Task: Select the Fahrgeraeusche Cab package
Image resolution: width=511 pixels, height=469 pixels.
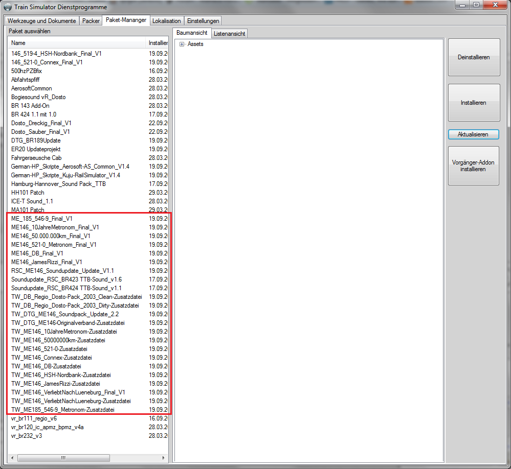Action: [36, 158]
